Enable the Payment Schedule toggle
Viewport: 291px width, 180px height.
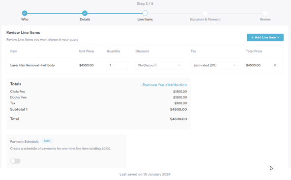[15, 161]
